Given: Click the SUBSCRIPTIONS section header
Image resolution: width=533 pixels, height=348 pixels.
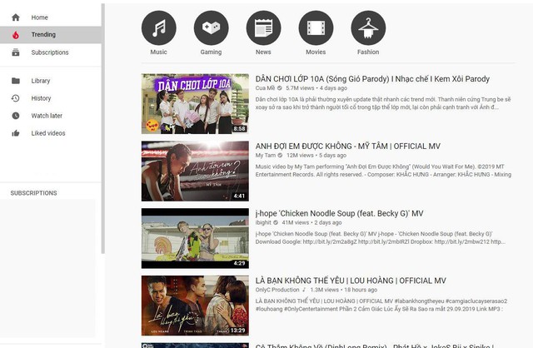Looking at the screenshot, I should [33, 193].
